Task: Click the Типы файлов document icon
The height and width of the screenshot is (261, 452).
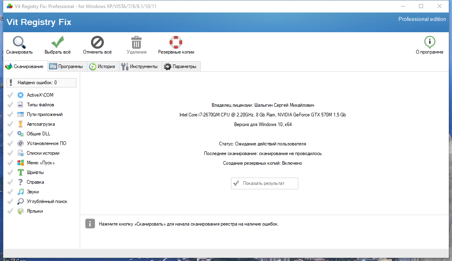Action: pyautogui.click(x=21, y=105)
